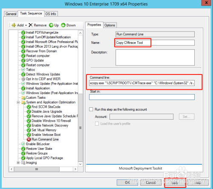Image resolution: width=213 pixels, height=189 pixels.
Task: Select Disable Windows 10 Firewall step icon
Action: tap(29, 121)
